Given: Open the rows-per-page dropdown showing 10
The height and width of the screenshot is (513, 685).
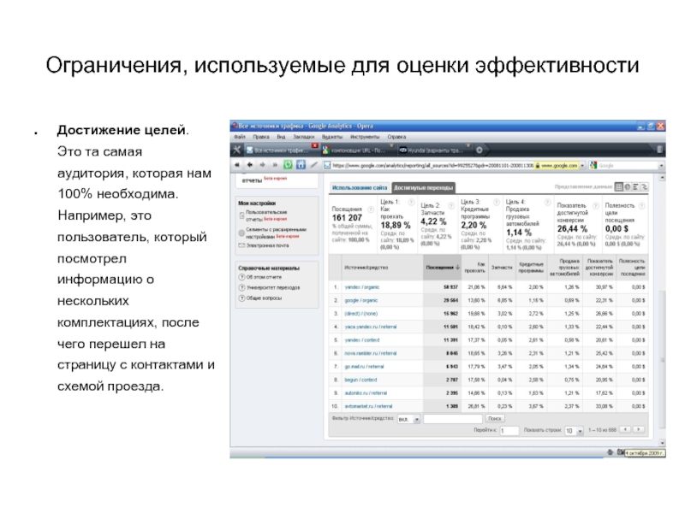Looking at the screenshot, I should point(570,431).
